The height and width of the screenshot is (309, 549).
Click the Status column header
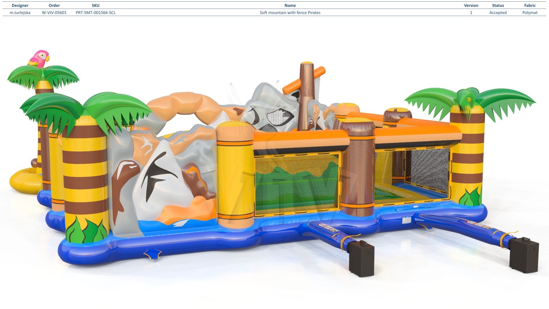click(498, 5)
